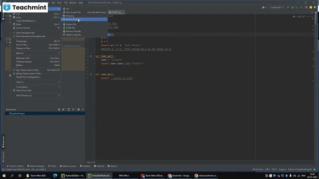Click run gutter icon beside test_a3
319x179 pixels.
91,74
